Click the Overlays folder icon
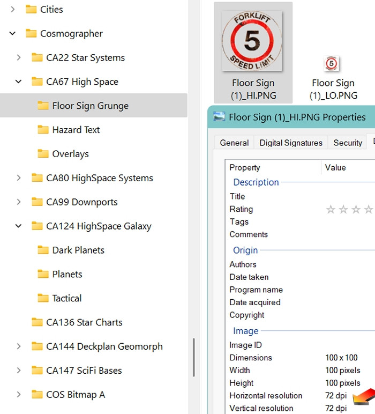Image resolution: width=375 pixels, height=414 pixels. 43,154
